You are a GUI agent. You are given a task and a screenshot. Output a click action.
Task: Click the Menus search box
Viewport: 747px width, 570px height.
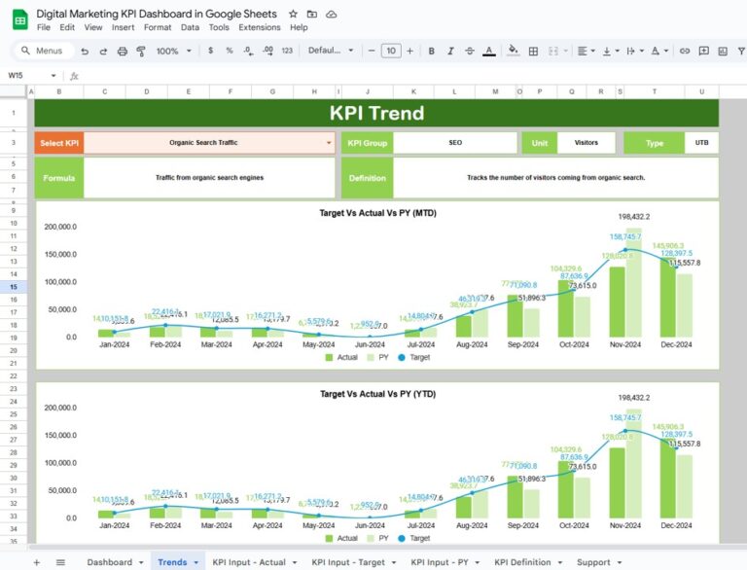pos(45,51)
